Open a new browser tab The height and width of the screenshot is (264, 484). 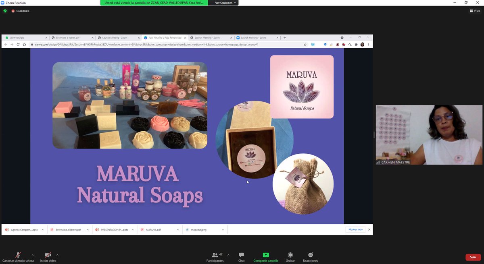tap(285, 38)
